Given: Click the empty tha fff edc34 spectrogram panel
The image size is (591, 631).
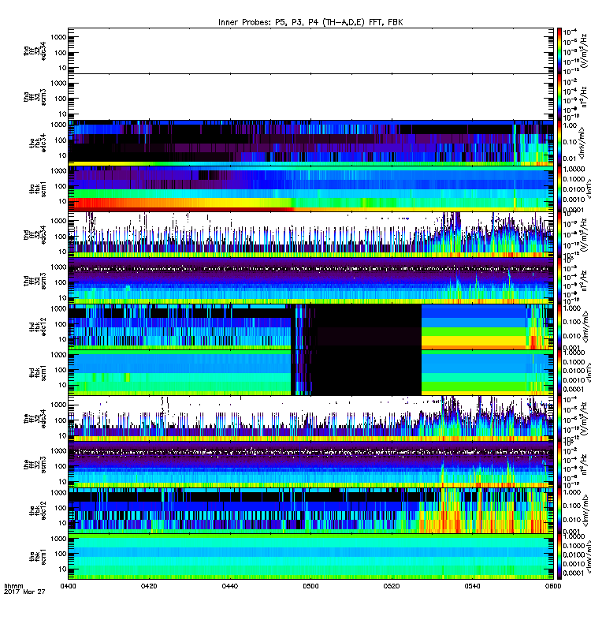Looking at the screenshot, I should point(310,51).
